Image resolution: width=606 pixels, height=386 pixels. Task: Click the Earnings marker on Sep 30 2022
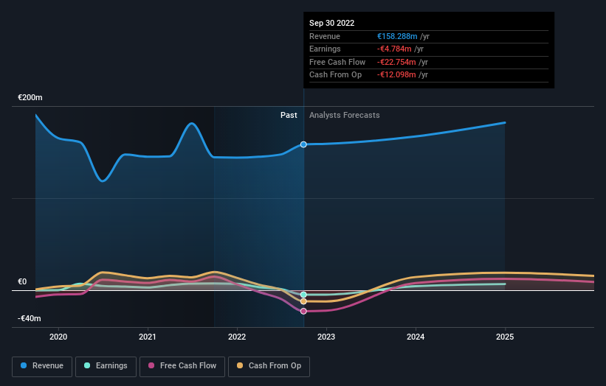[x=303, y=295]
